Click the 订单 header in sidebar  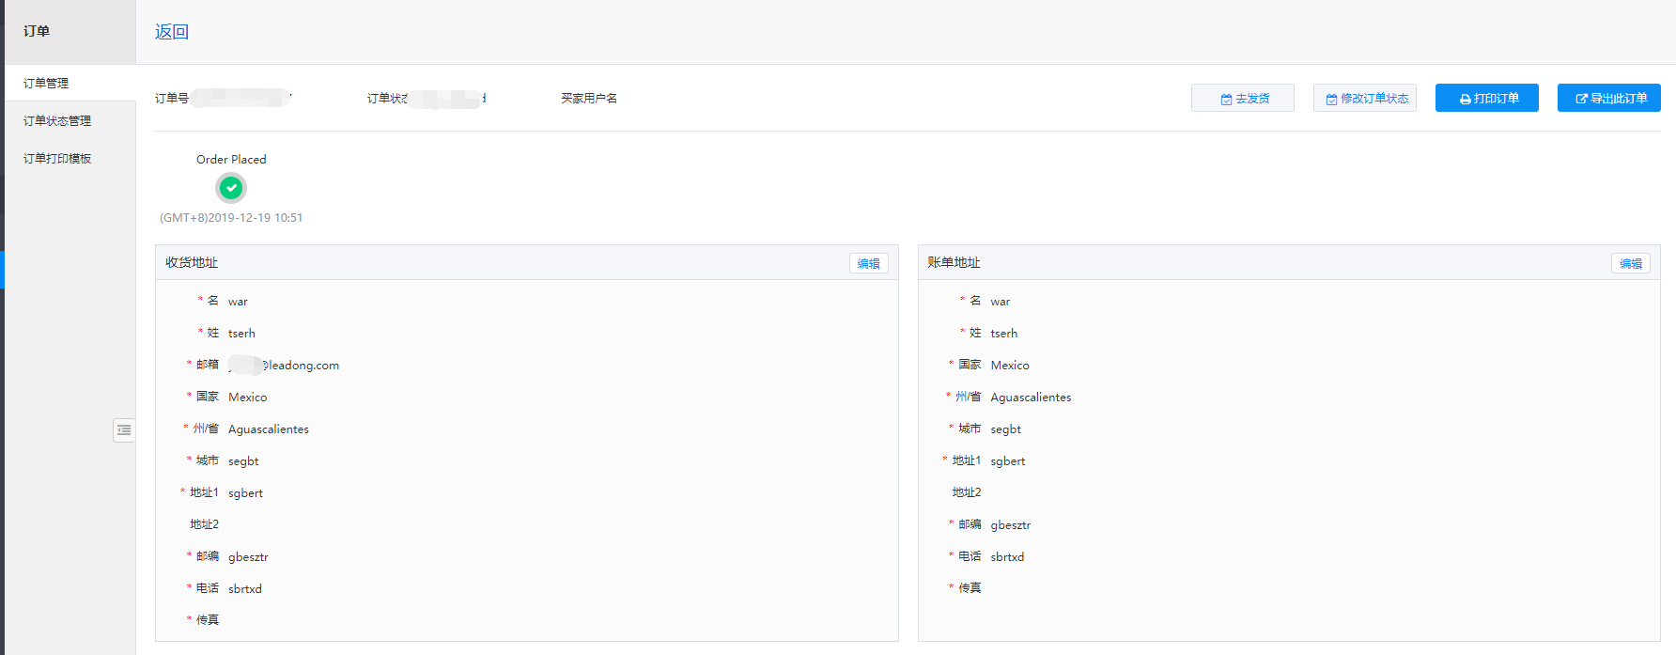tap(37, 31)
